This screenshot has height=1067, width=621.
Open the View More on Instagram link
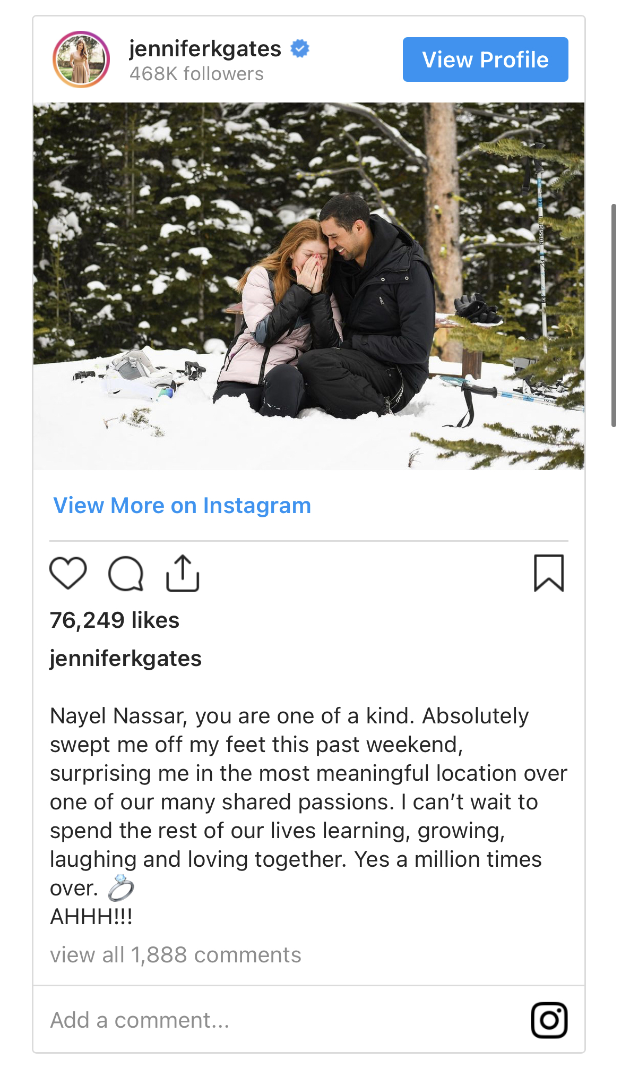point(182,505)
